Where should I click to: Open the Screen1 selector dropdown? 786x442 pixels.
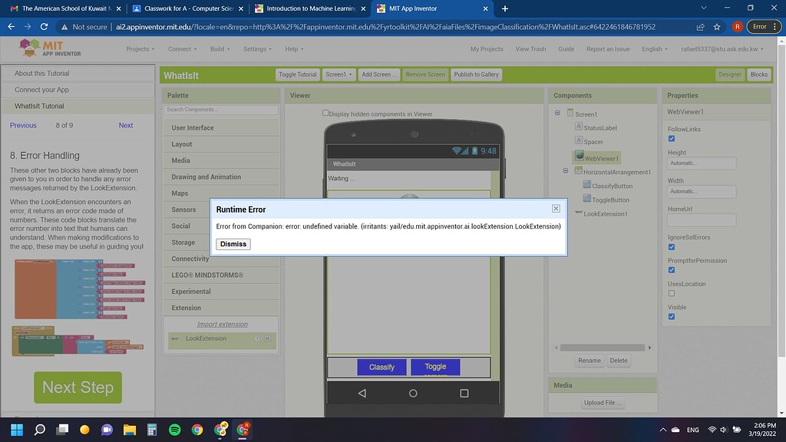click(339, 74)
